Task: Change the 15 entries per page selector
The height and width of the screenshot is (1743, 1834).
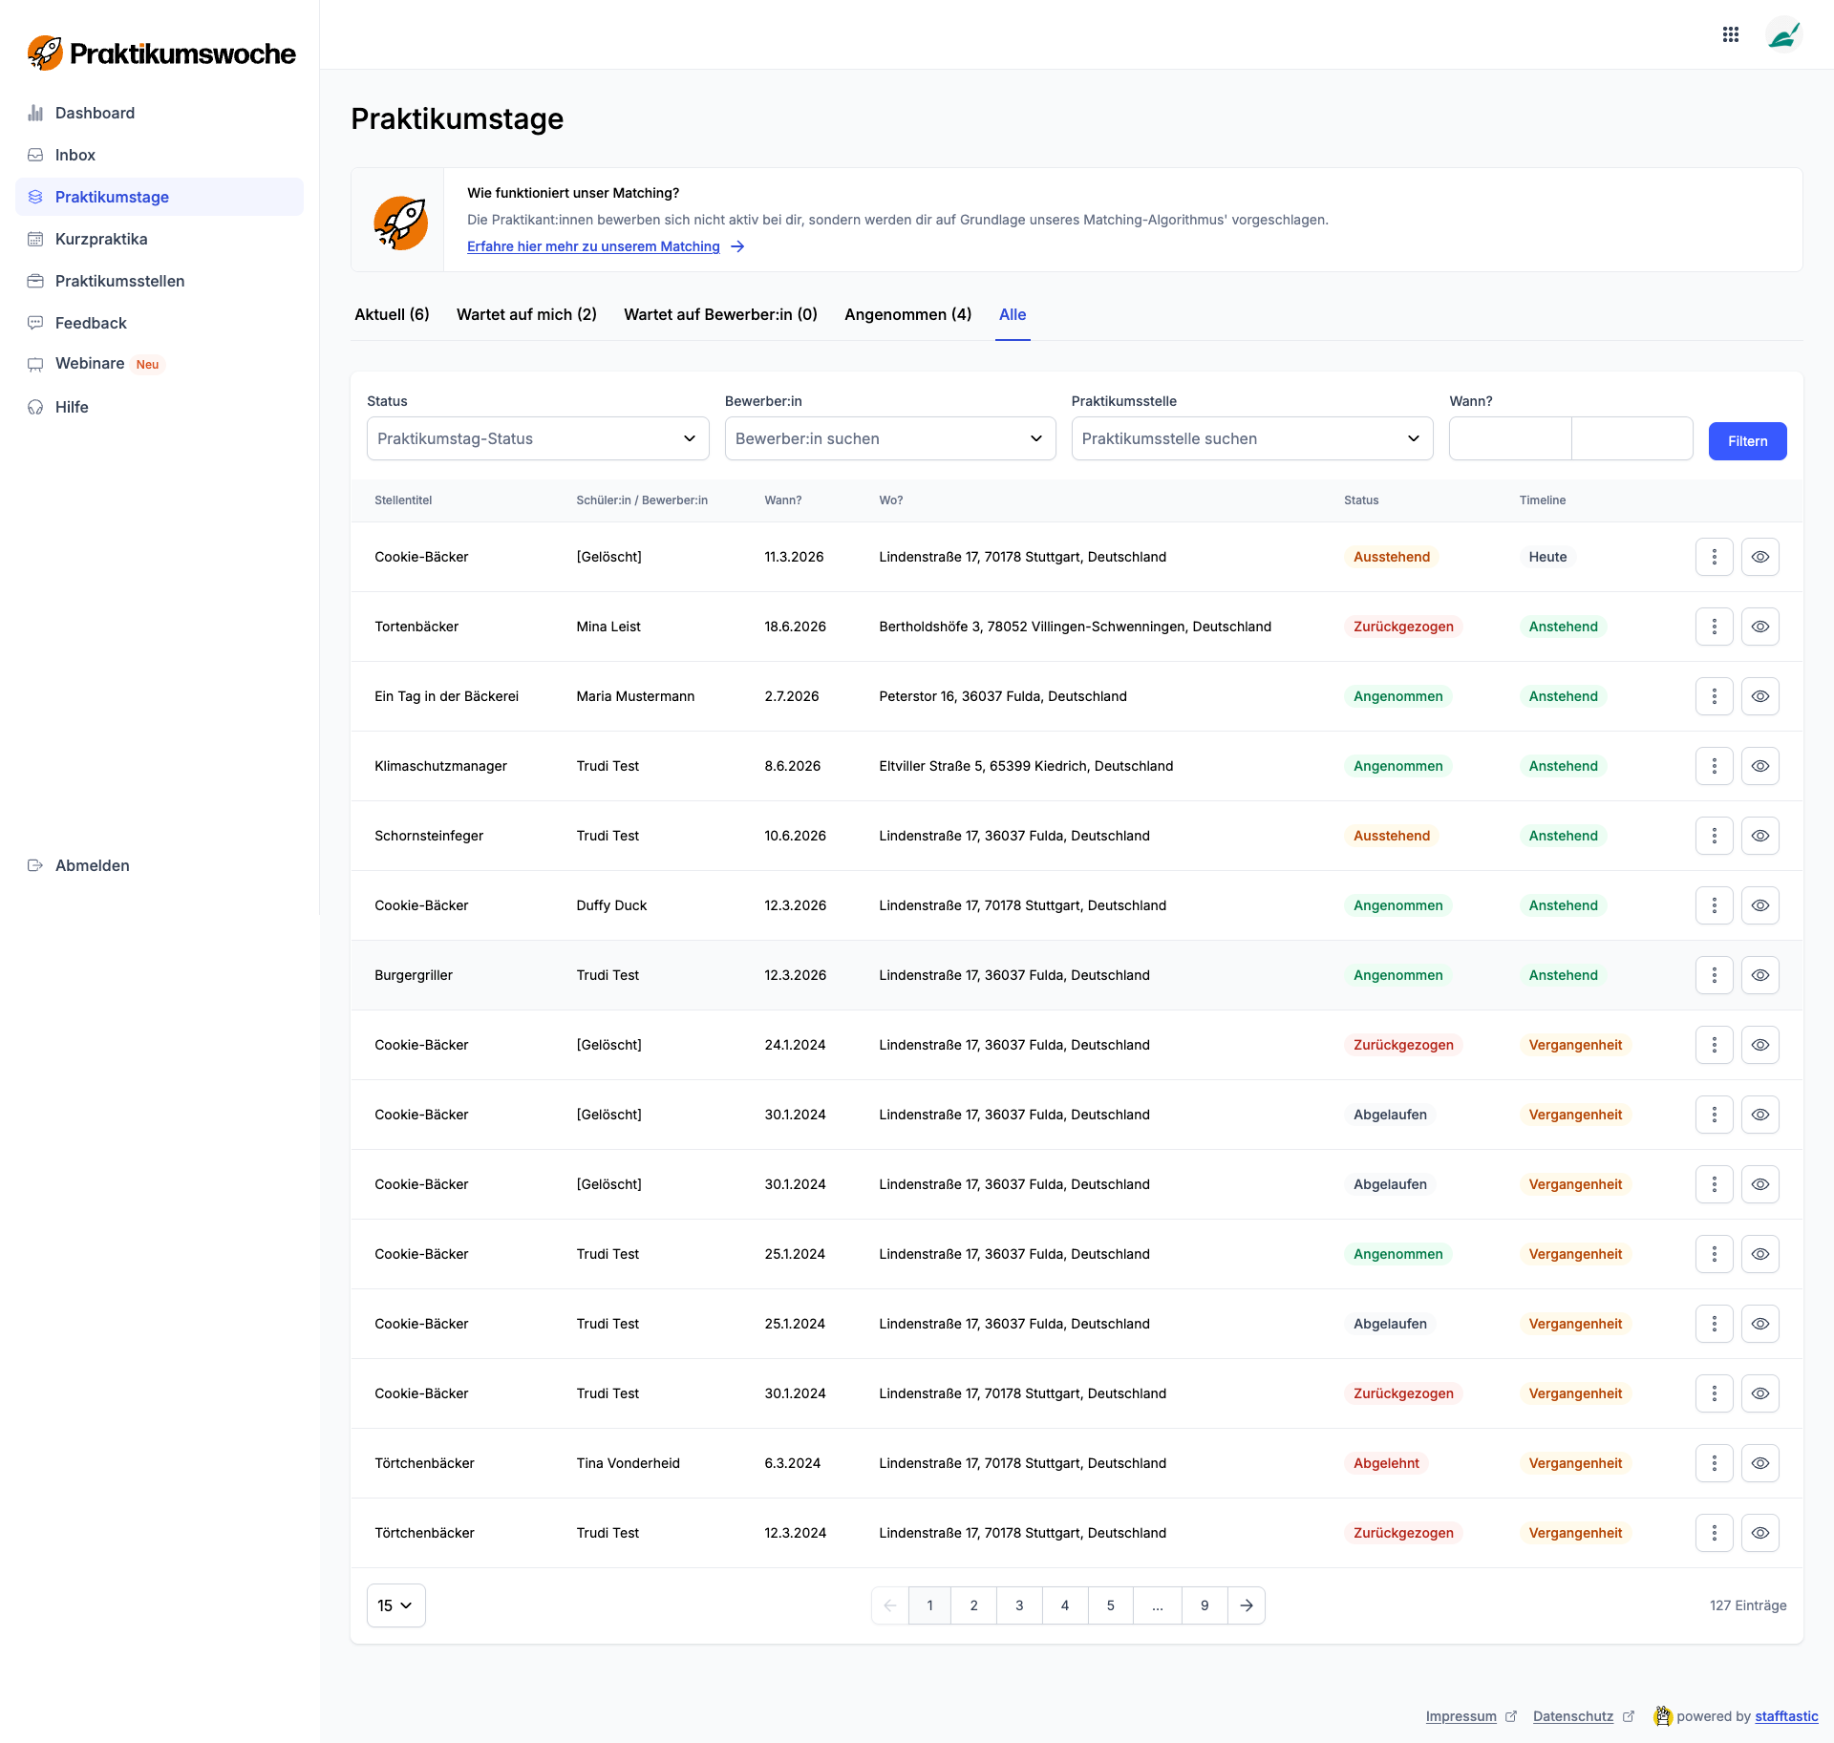Action: (395, 1605)
